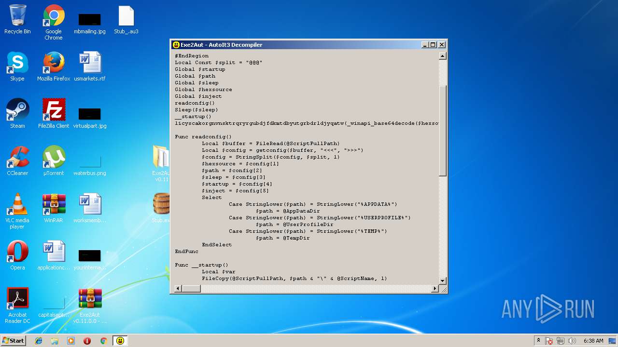Click the '#EndRegion' line
The width and height of the screenshot is (618, 347).
[x=192, y=56]
